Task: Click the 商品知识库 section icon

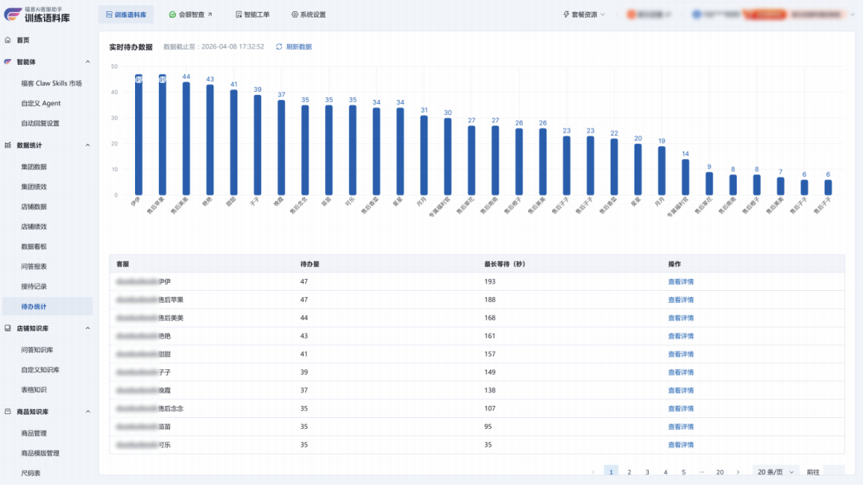Action: pos(8,411)
